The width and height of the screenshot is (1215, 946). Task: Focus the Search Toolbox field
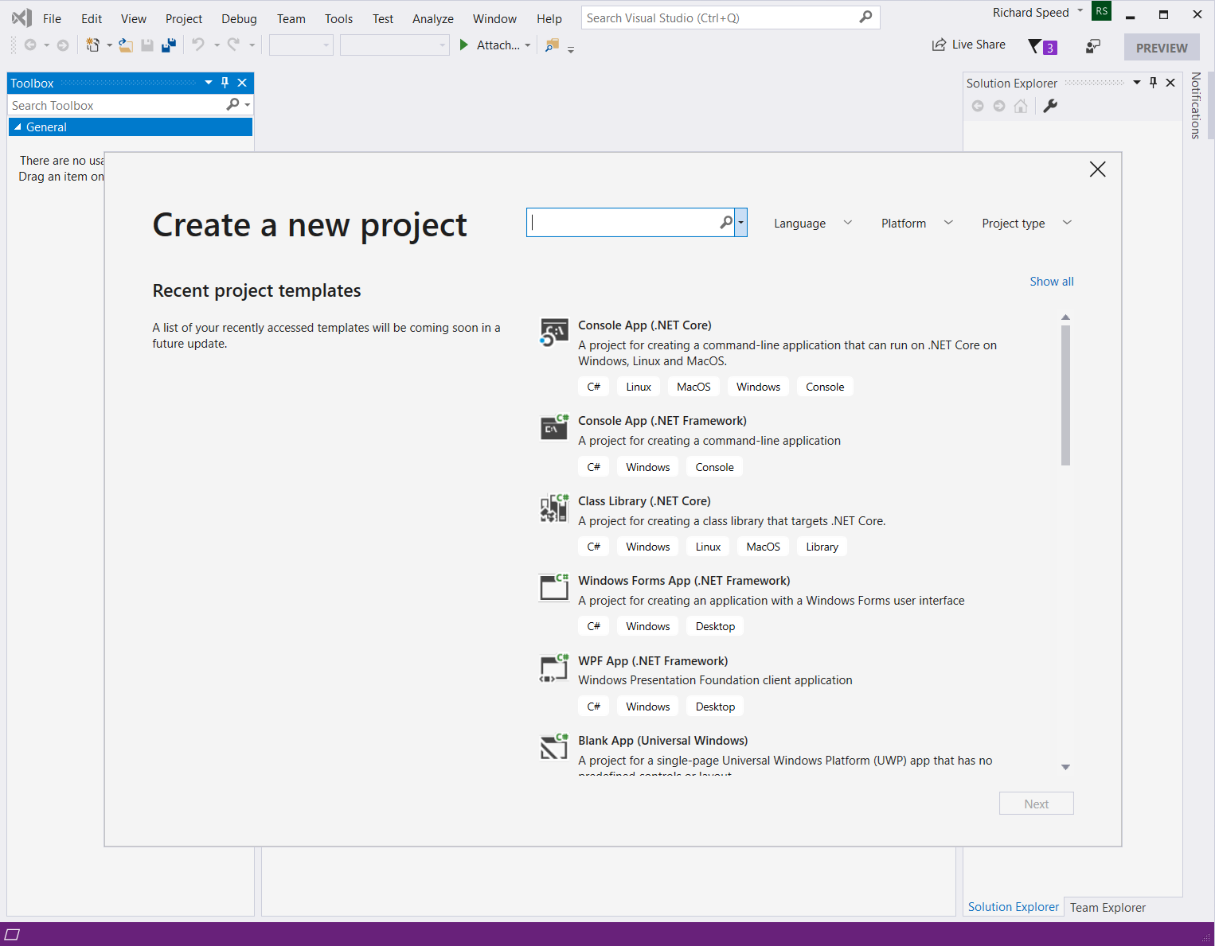tap(116, 105)
